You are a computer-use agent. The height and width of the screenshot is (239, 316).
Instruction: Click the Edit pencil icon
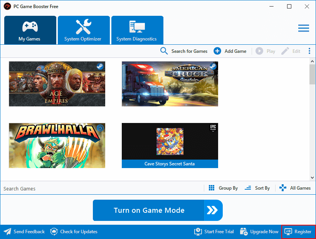point(285,51)
